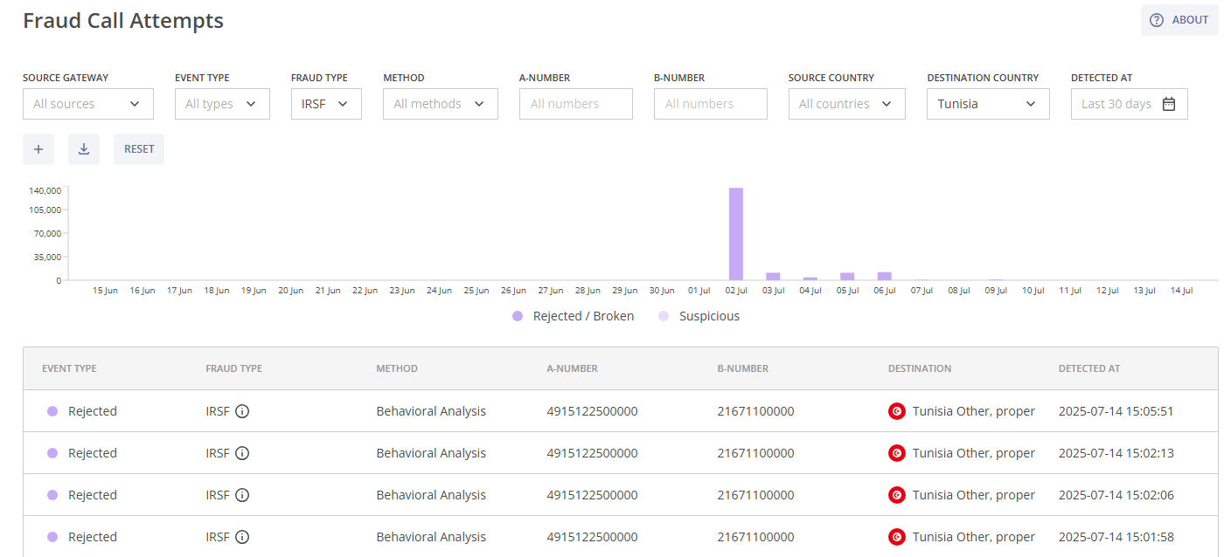Viewport: 1224px width, 557px height.
Task: Open the Detected At calendar icon
Action: click(1169, 103)
